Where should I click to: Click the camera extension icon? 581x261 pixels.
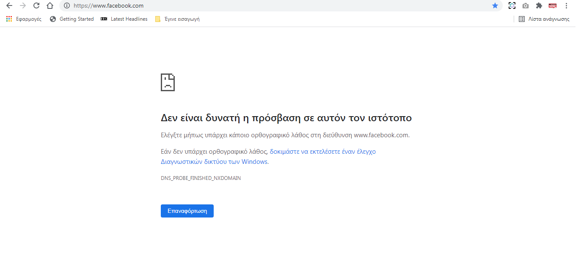(526, 6)
